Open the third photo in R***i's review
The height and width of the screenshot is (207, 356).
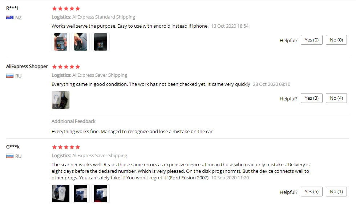(101, 42)
